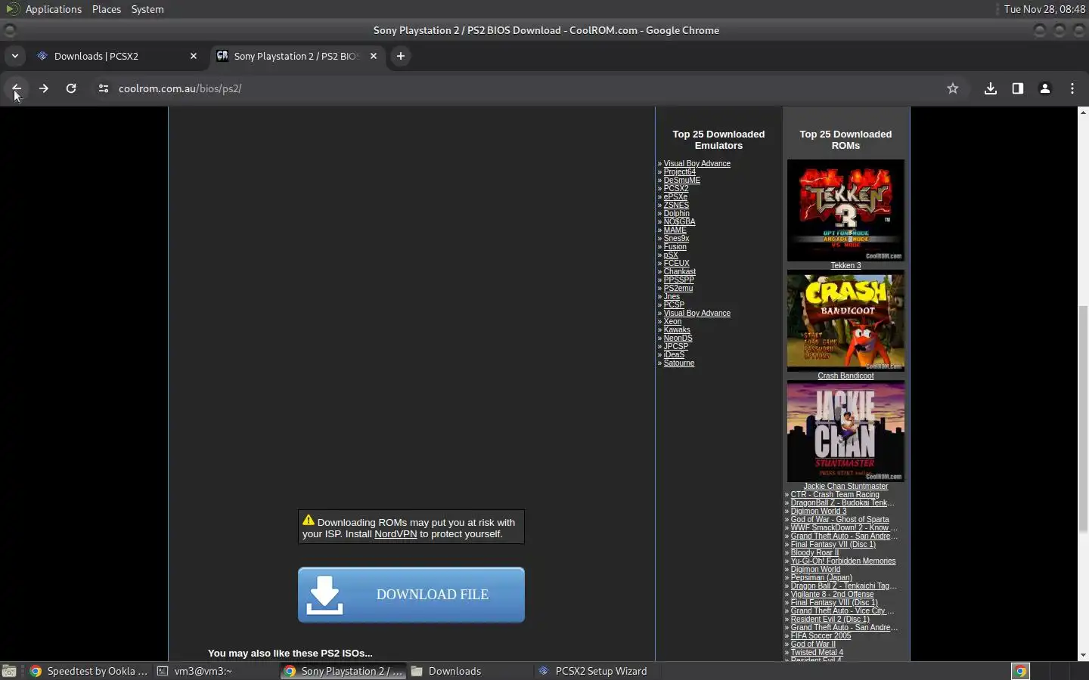
Task: Open the DeSmuME emulator link
Action: click(x=682, y=180)
